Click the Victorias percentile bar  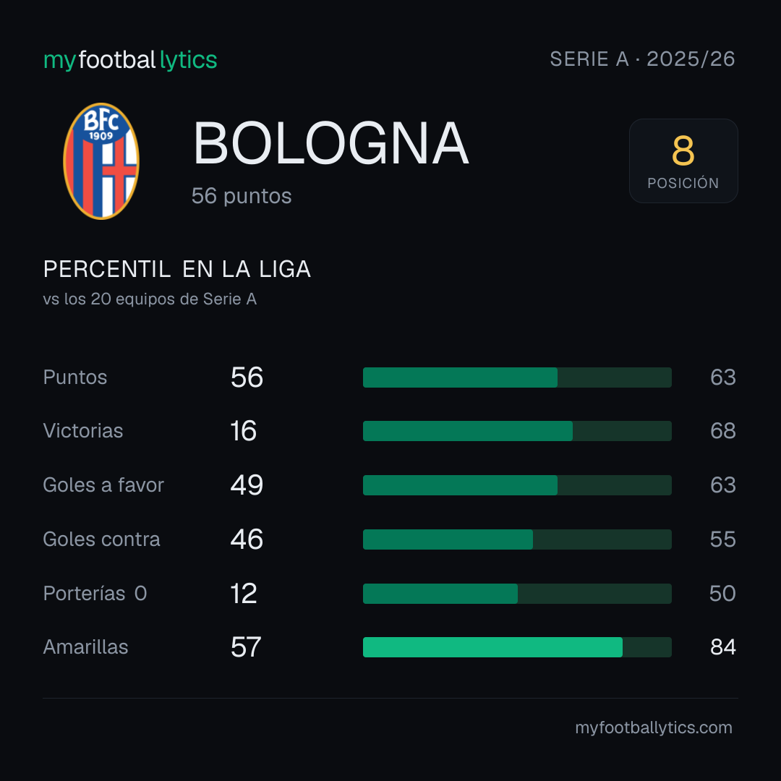517,431
